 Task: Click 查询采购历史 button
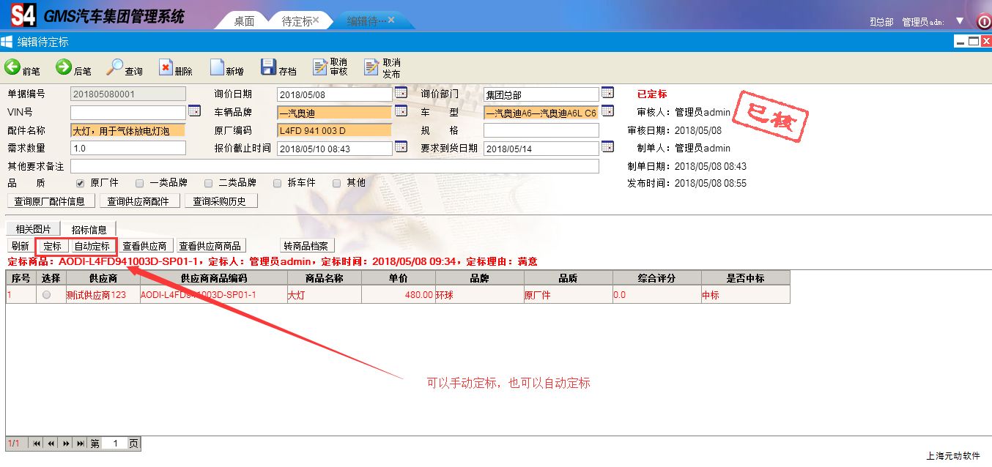pyautogui.click(x=221, y=201)
